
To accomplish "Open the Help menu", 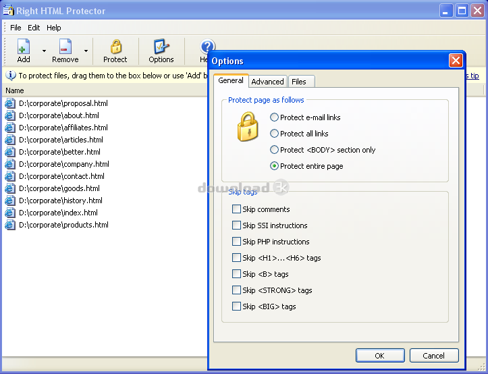I will click(54, 28).
